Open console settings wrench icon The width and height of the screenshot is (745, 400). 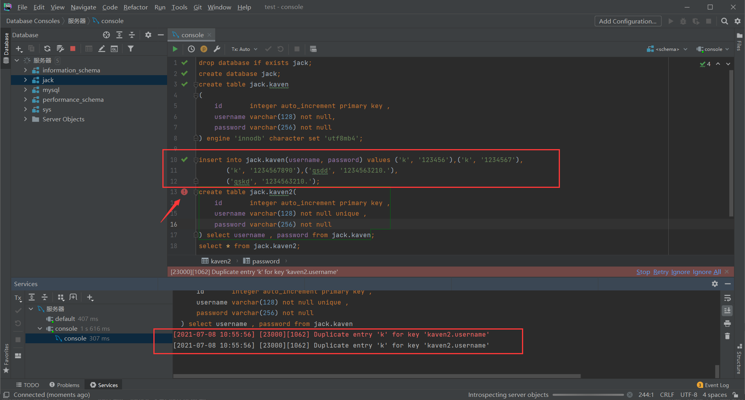pos(217,49)
